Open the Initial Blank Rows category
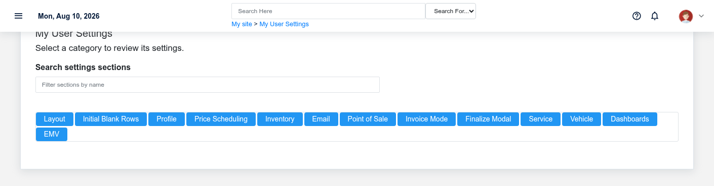This screenshot has height=186, width=714. pos(111,119)
